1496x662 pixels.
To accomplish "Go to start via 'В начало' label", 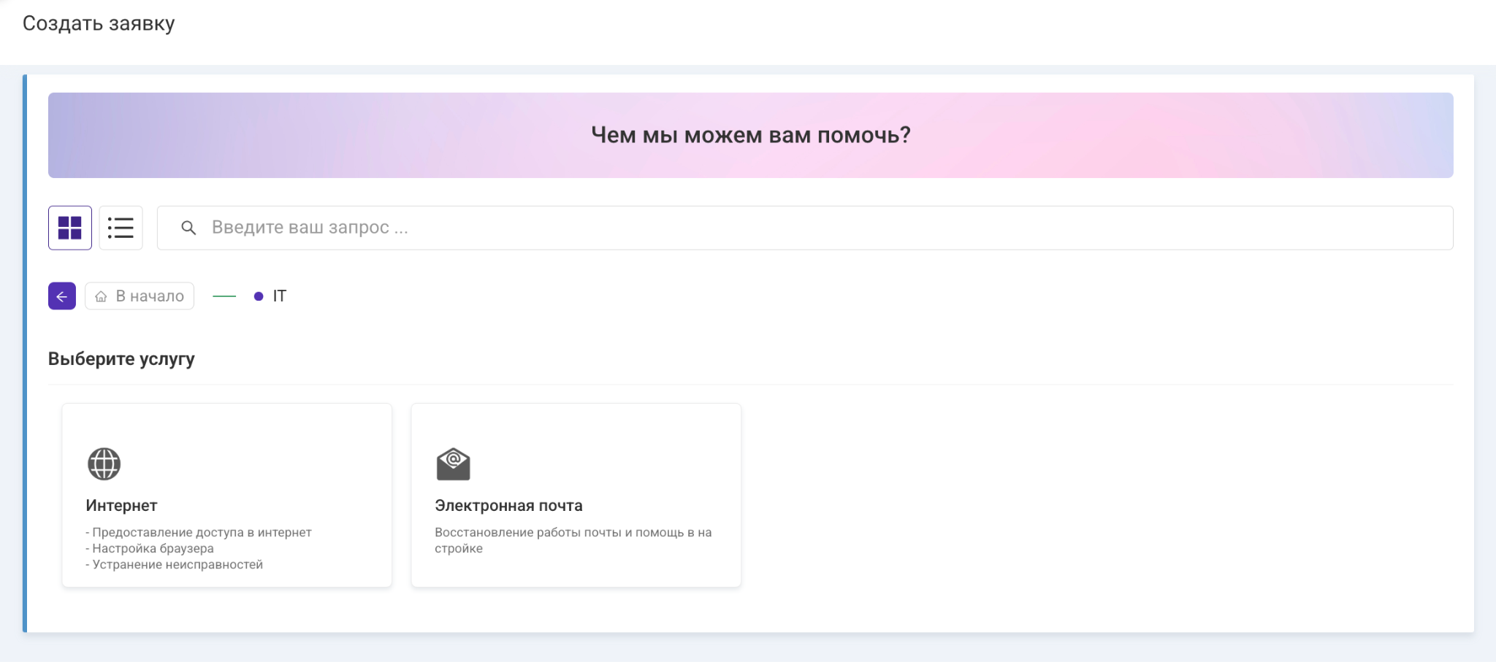I will click(150, 296).
